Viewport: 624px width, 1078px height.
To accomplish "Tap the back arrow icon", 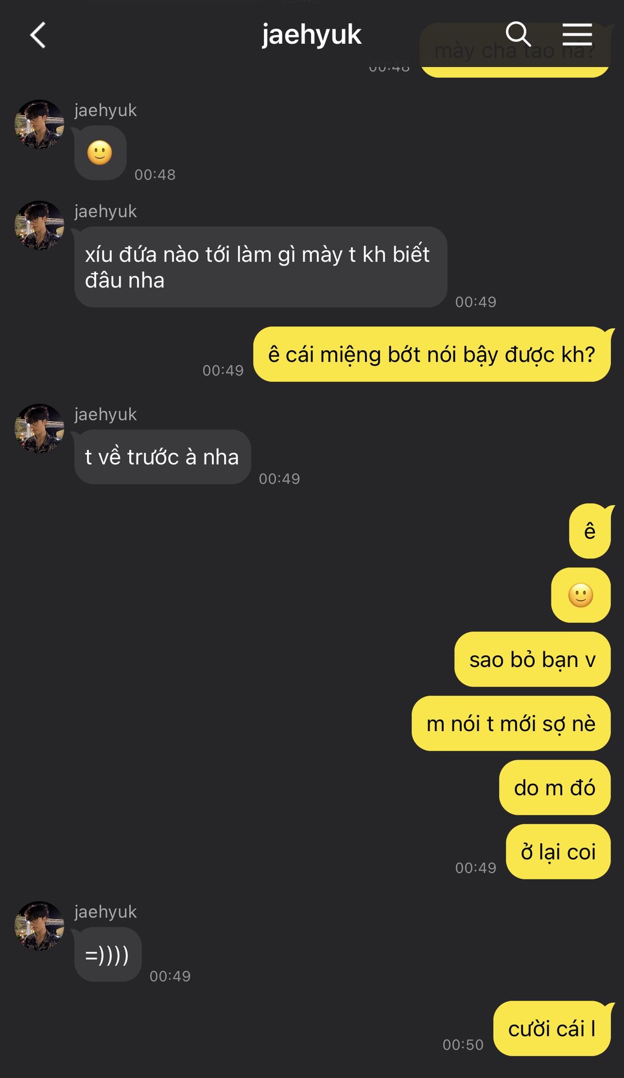I will click(x=38, y=35).
